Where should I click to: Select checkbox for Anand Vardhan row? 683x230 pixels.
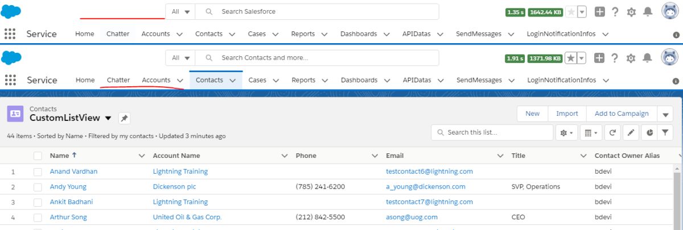coord(38,172)
